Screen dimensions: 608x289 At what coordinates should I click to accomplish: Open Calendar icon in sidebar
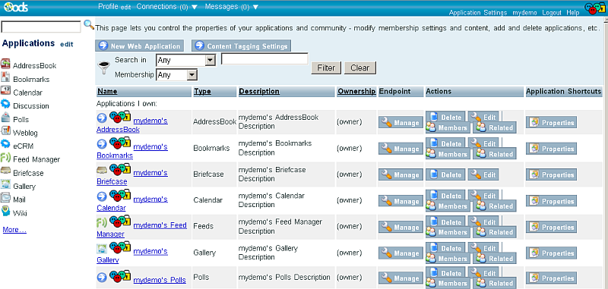coord(5,91)
